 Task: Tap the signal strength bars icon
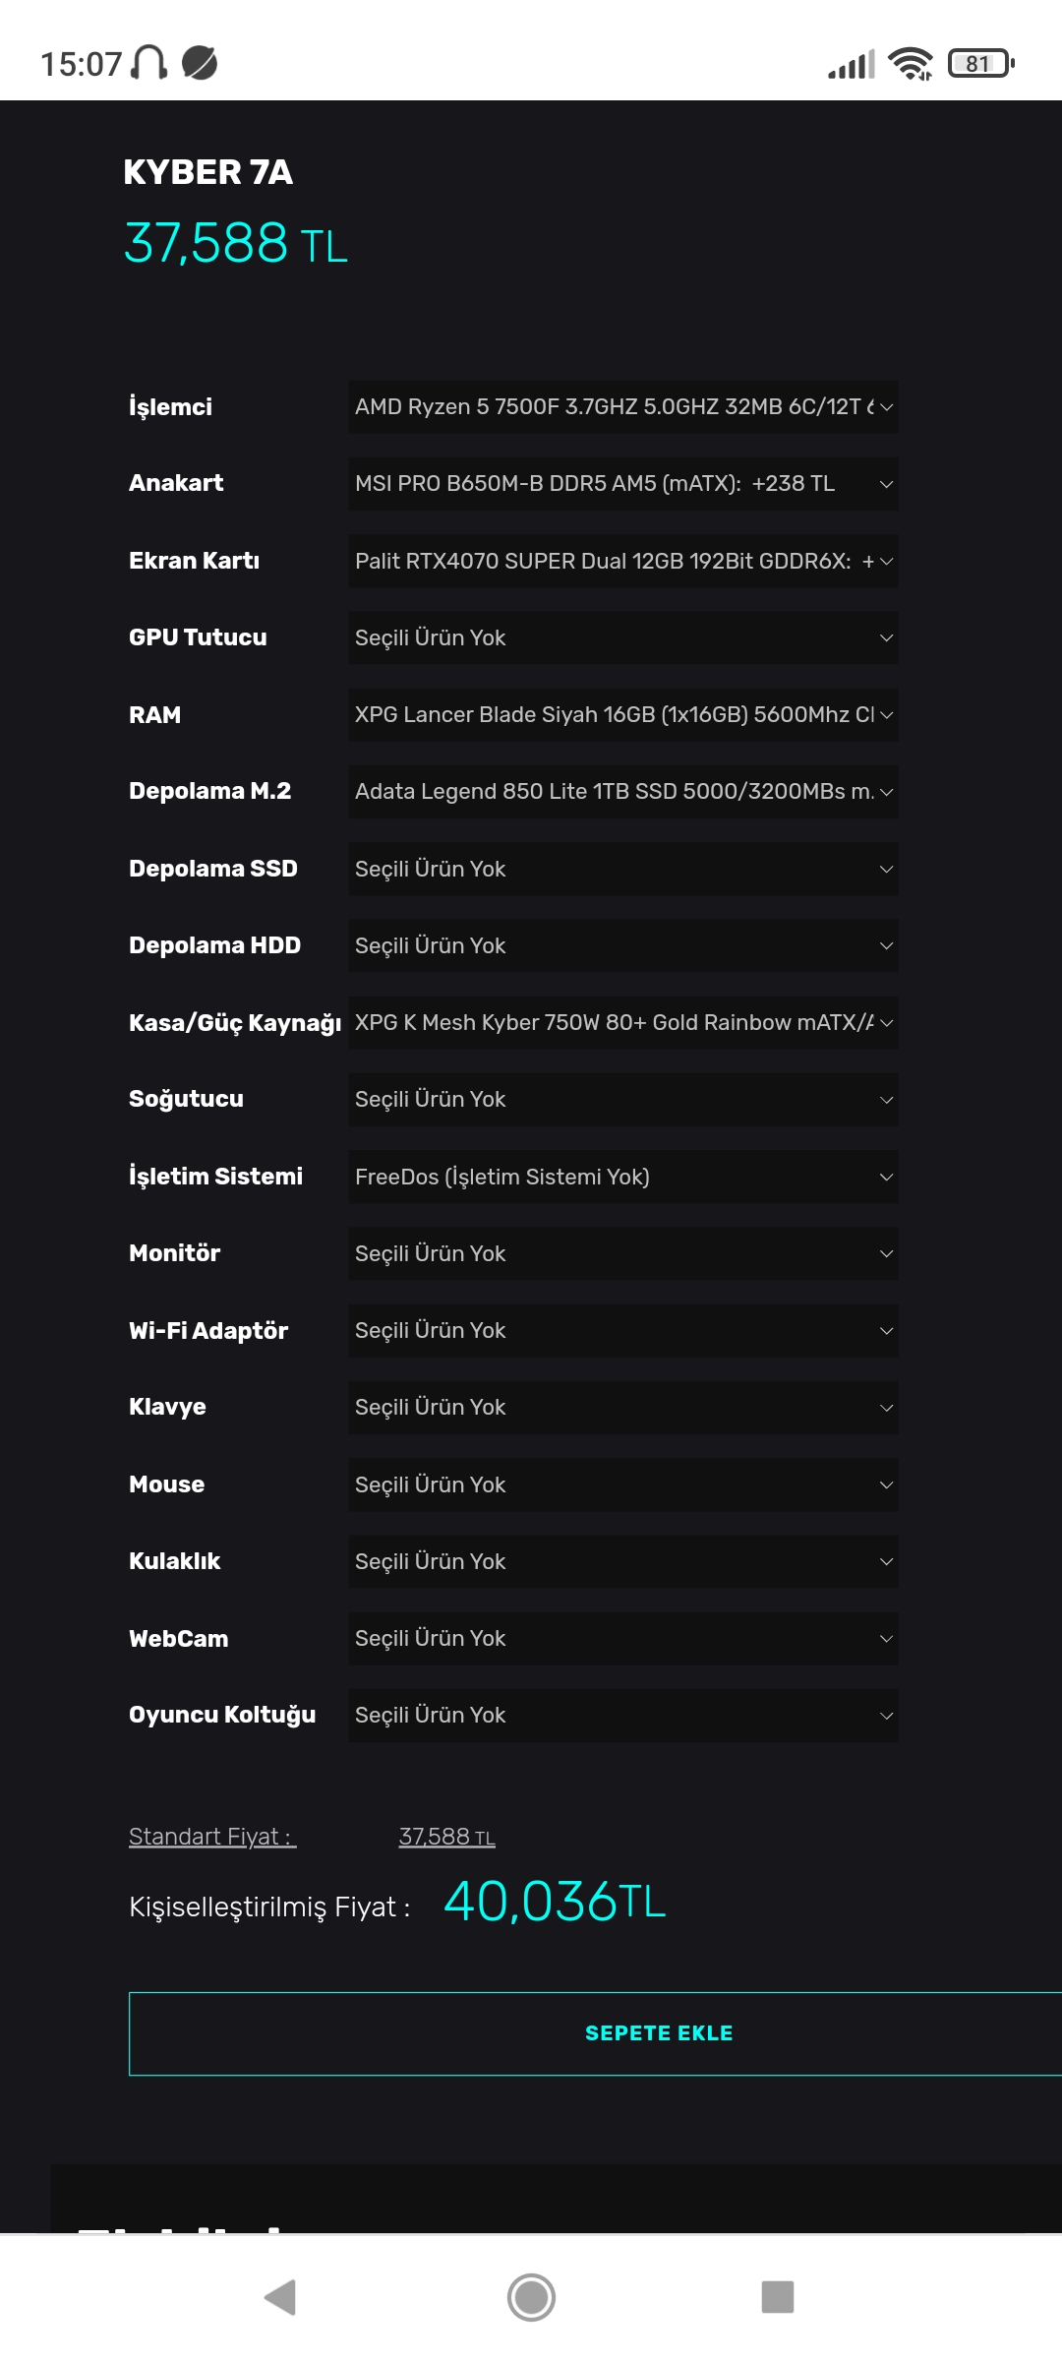point(852,65)
